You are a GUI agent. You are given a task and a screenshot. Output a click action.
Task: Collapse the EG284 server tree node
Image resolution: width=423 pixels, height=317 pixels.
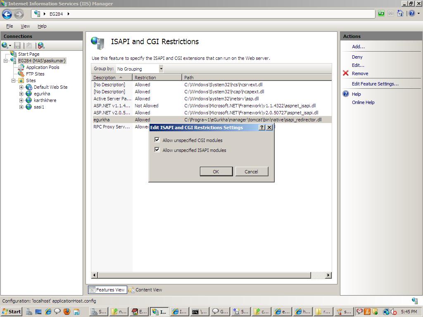tap(6, 61)
